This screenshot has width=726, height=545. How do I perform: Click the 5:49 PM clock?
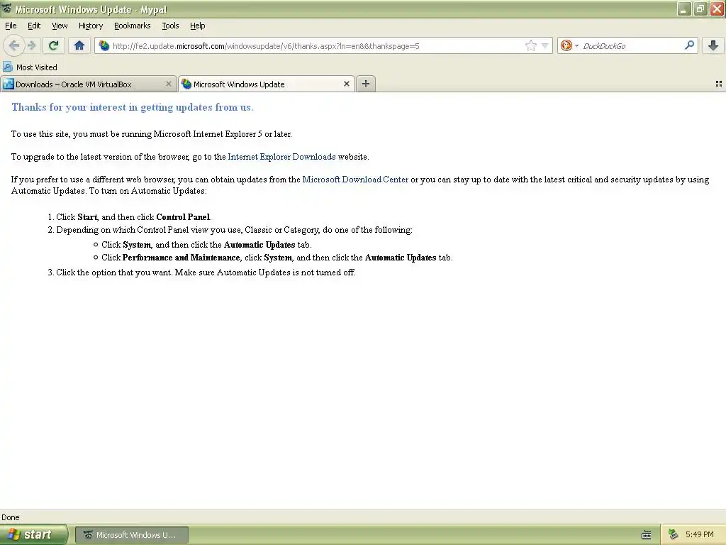(x=699, y=534)
